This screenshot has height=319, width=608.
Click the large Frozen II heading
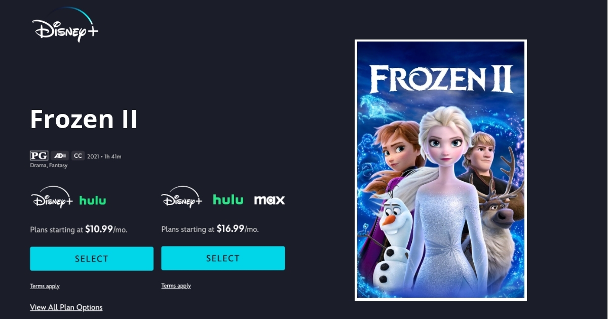(84, 119)
